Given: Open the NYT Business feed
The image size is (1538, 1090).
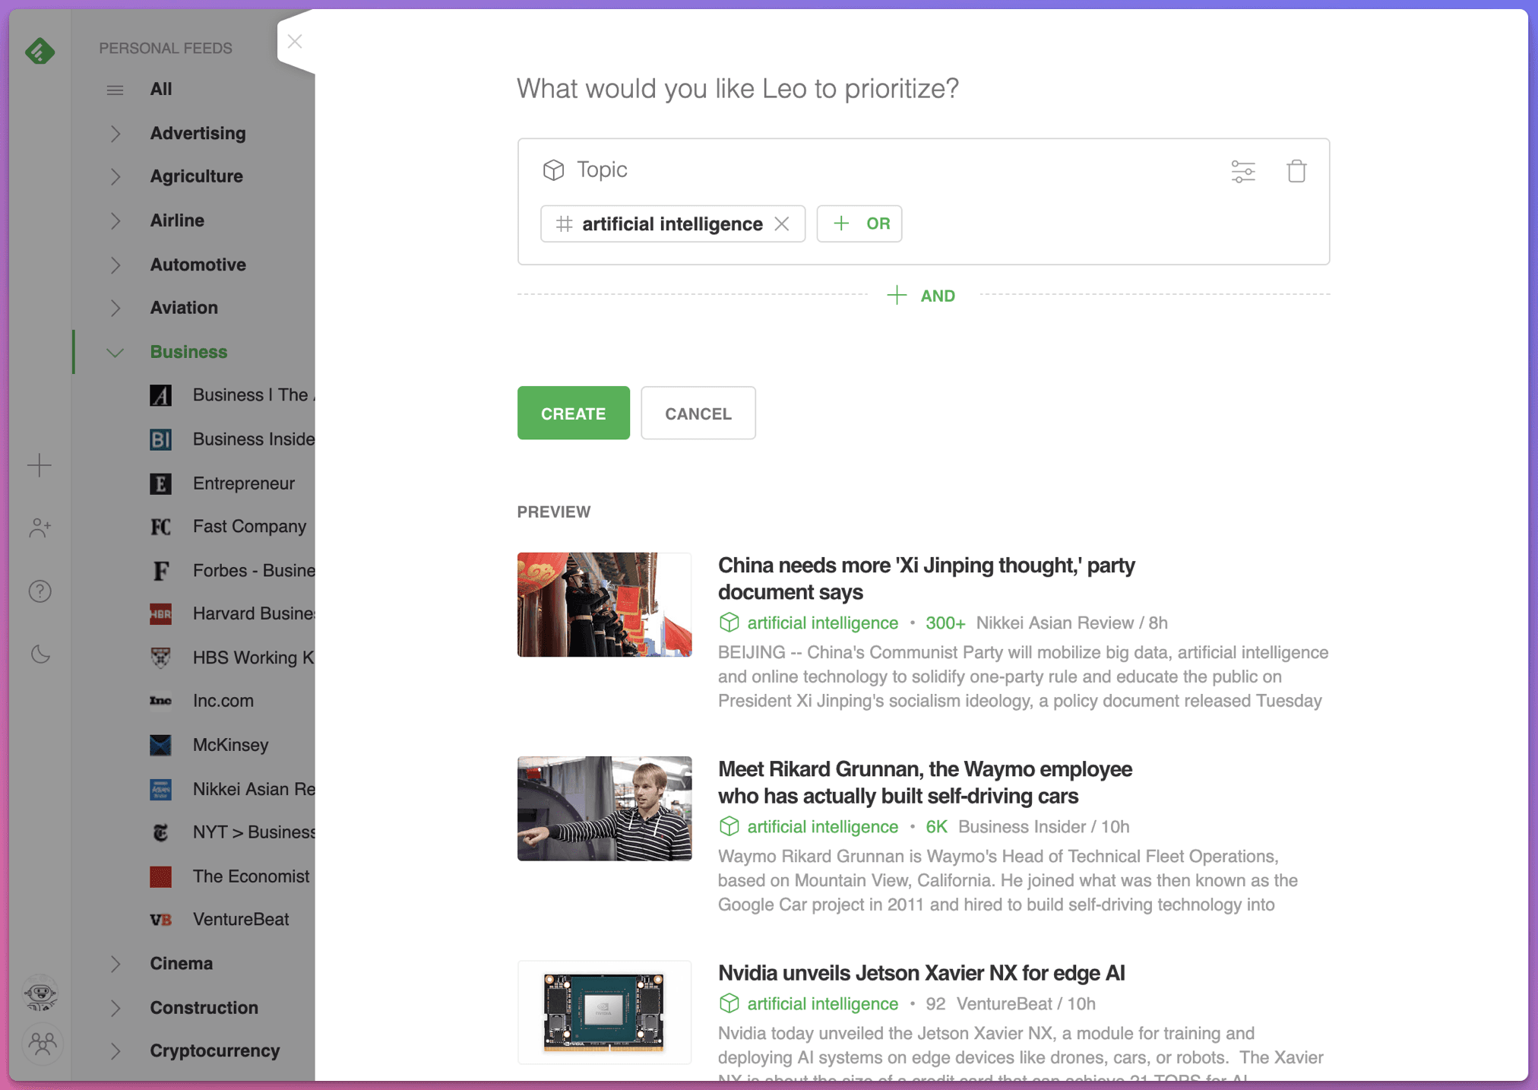Looking at the screenshot, I should pos(231,832).
